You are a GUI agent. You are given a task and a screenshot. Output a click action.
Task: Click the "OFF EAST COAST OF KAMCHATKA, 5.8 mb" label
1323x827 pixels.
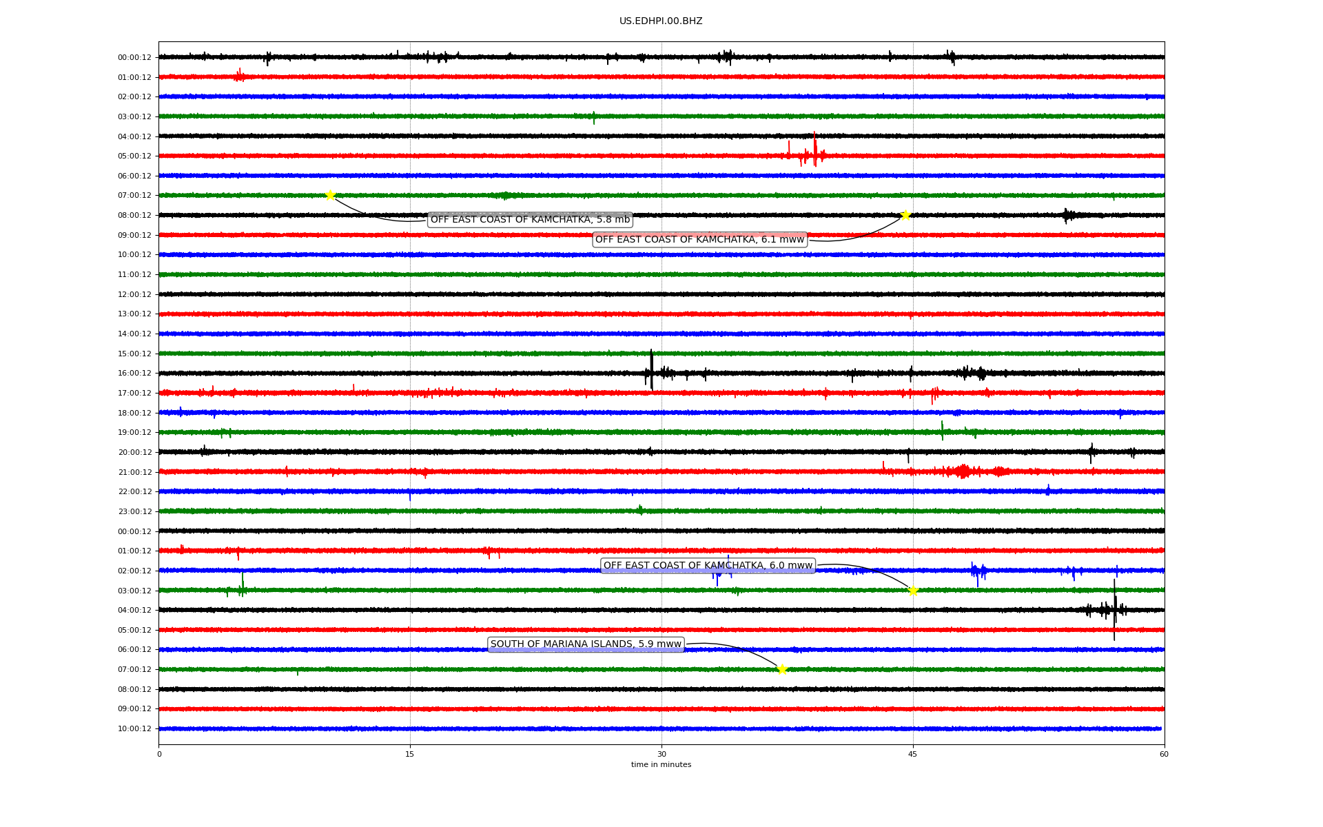point(530,220)
